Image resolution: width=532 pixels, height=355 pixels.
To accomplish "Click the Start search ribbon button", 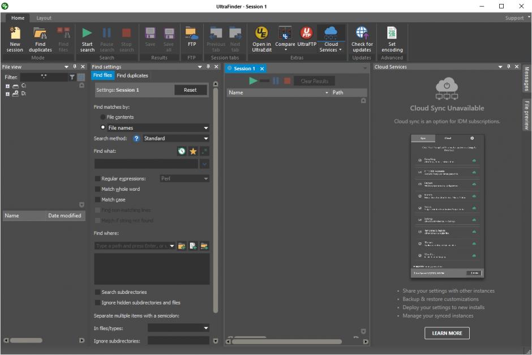I will (x=87, y=40).
